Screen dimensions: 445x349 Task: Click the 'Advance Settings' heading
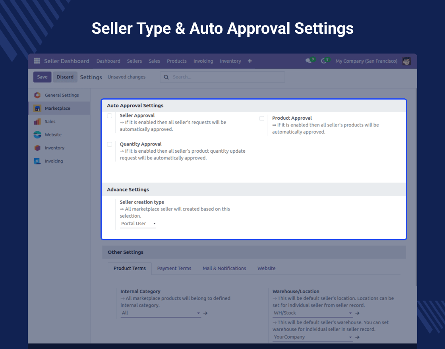coord(128,190)
